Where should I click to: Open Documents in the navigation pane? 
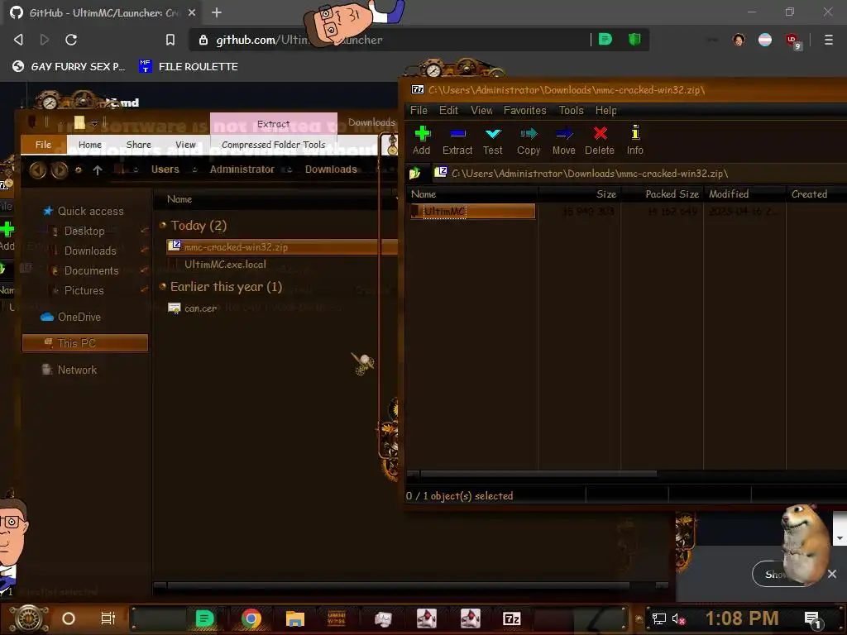click(91, 271)
